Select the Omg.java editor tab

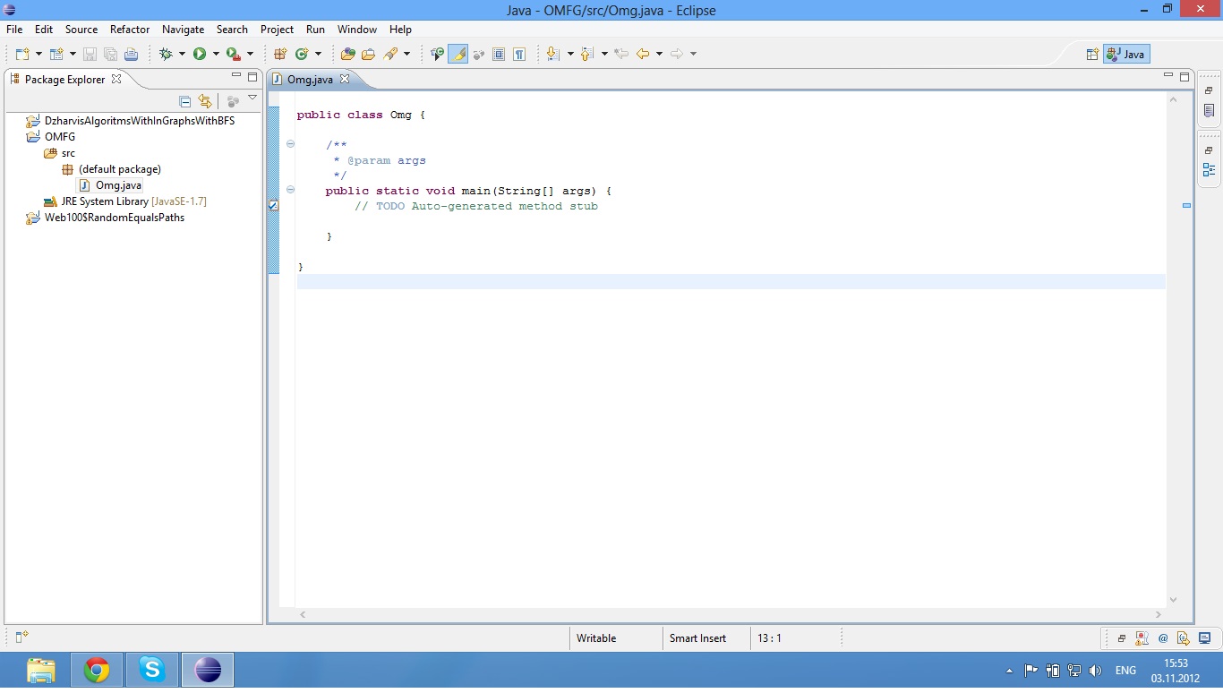click(310, 80)
